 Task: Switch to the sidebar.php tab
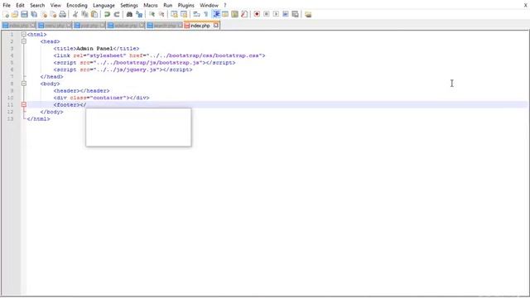[x=125, y=26]
